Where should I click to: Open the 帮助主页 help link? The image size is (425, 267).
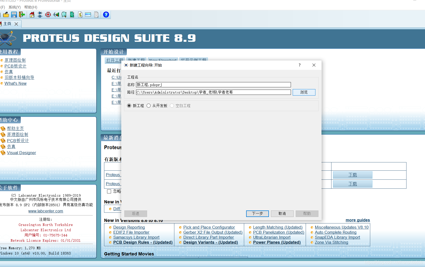[16, 128]
